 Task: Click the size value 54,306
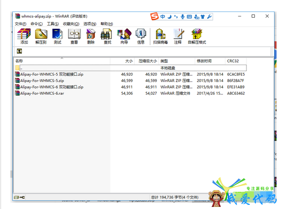point(127,93)
